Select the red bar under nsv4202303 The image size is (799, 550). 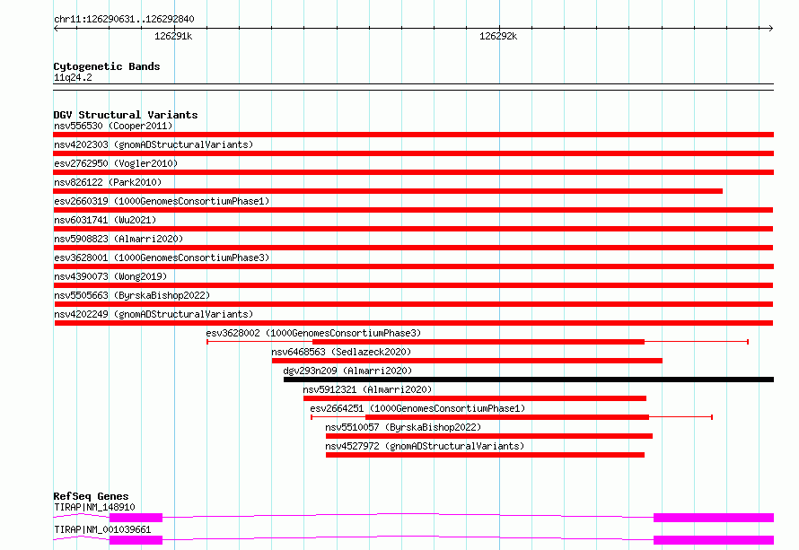(x=413, y=153)
